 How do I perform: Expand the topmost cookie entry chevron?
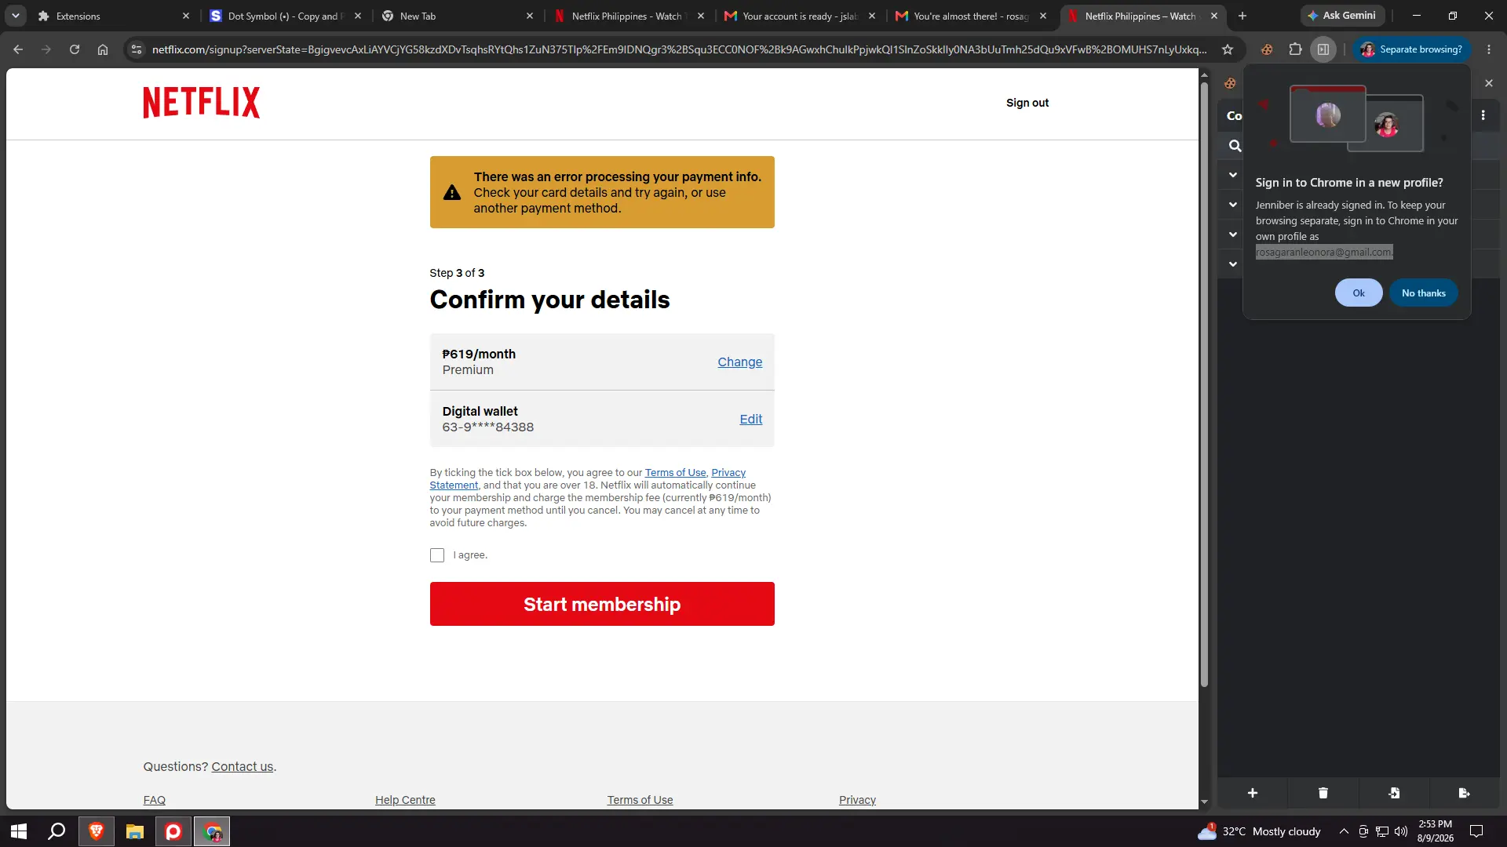[x=1233, y=175]
